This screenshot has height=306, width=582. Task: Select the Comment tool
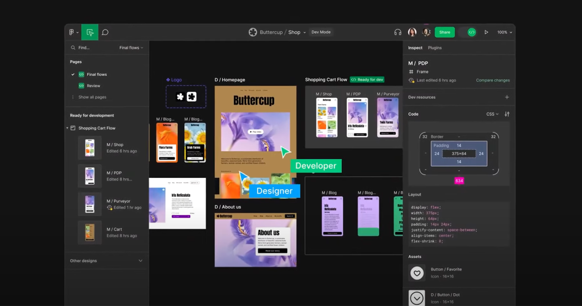105,32
